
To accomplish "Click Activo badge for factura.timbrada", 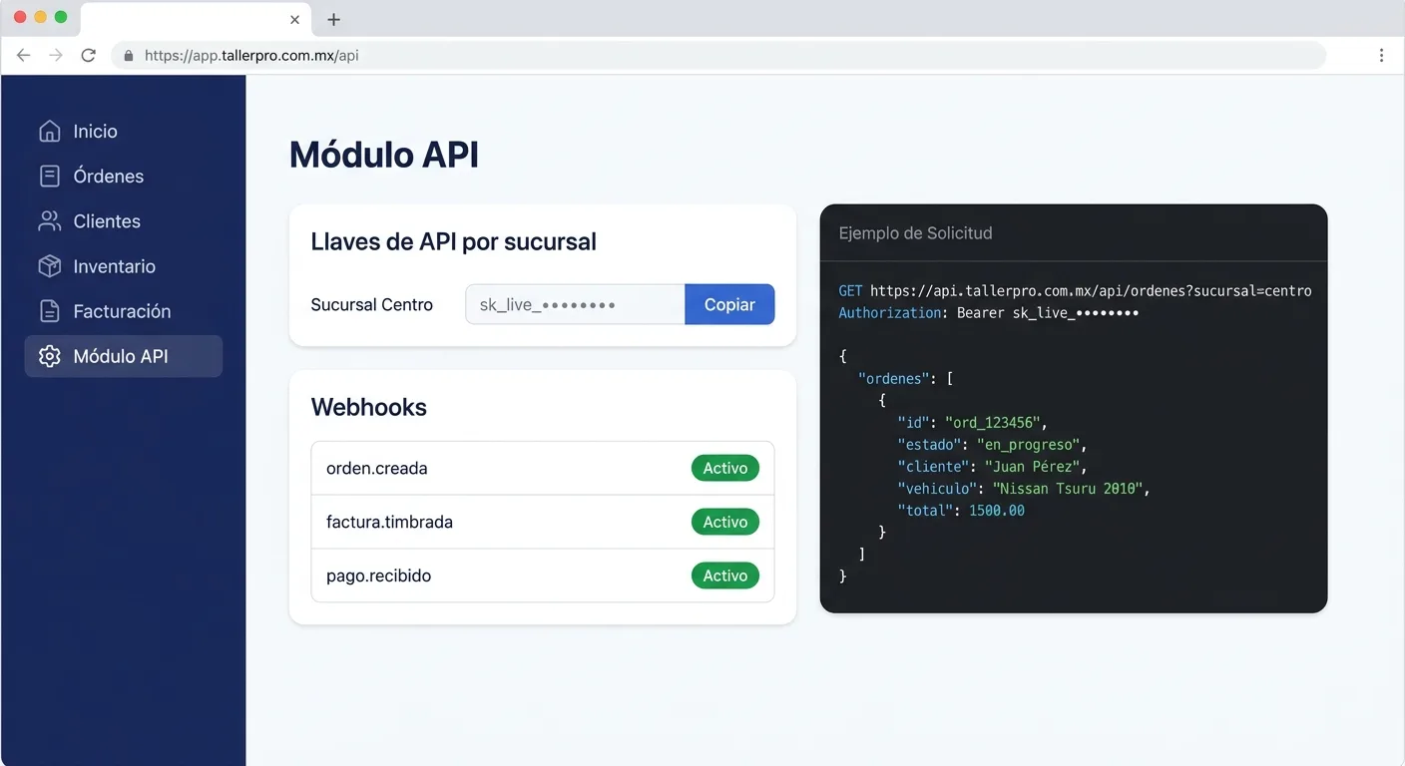I will [x=725, y=522].
